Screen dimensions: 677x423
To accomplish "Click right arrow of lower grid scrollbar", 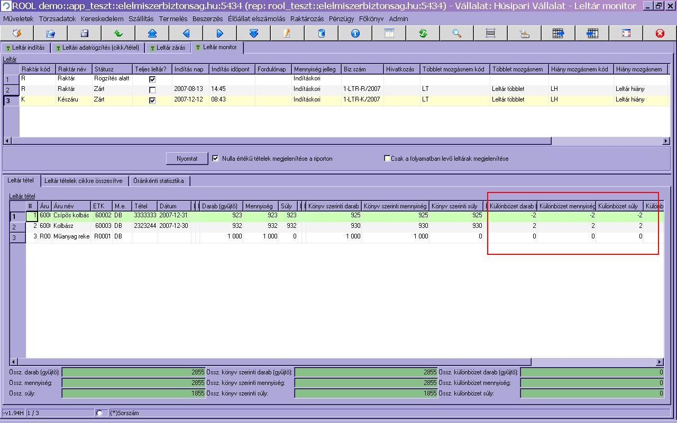I will pos(660,362).
